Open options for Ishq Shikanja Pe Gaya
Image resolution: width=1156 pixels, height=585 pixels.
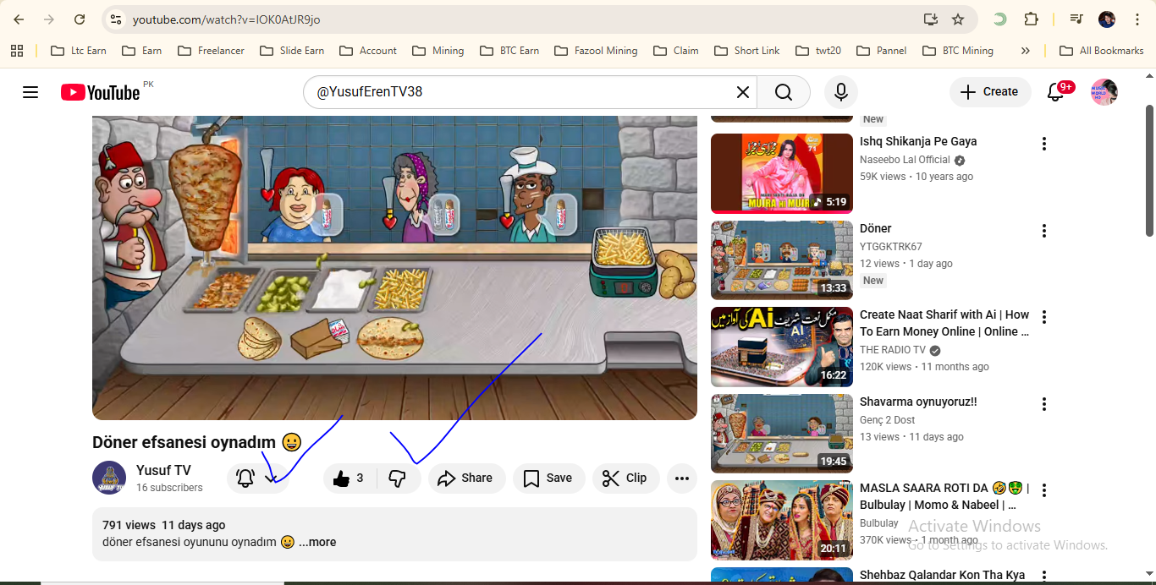pyautogui.click(x=1044, y=144)
